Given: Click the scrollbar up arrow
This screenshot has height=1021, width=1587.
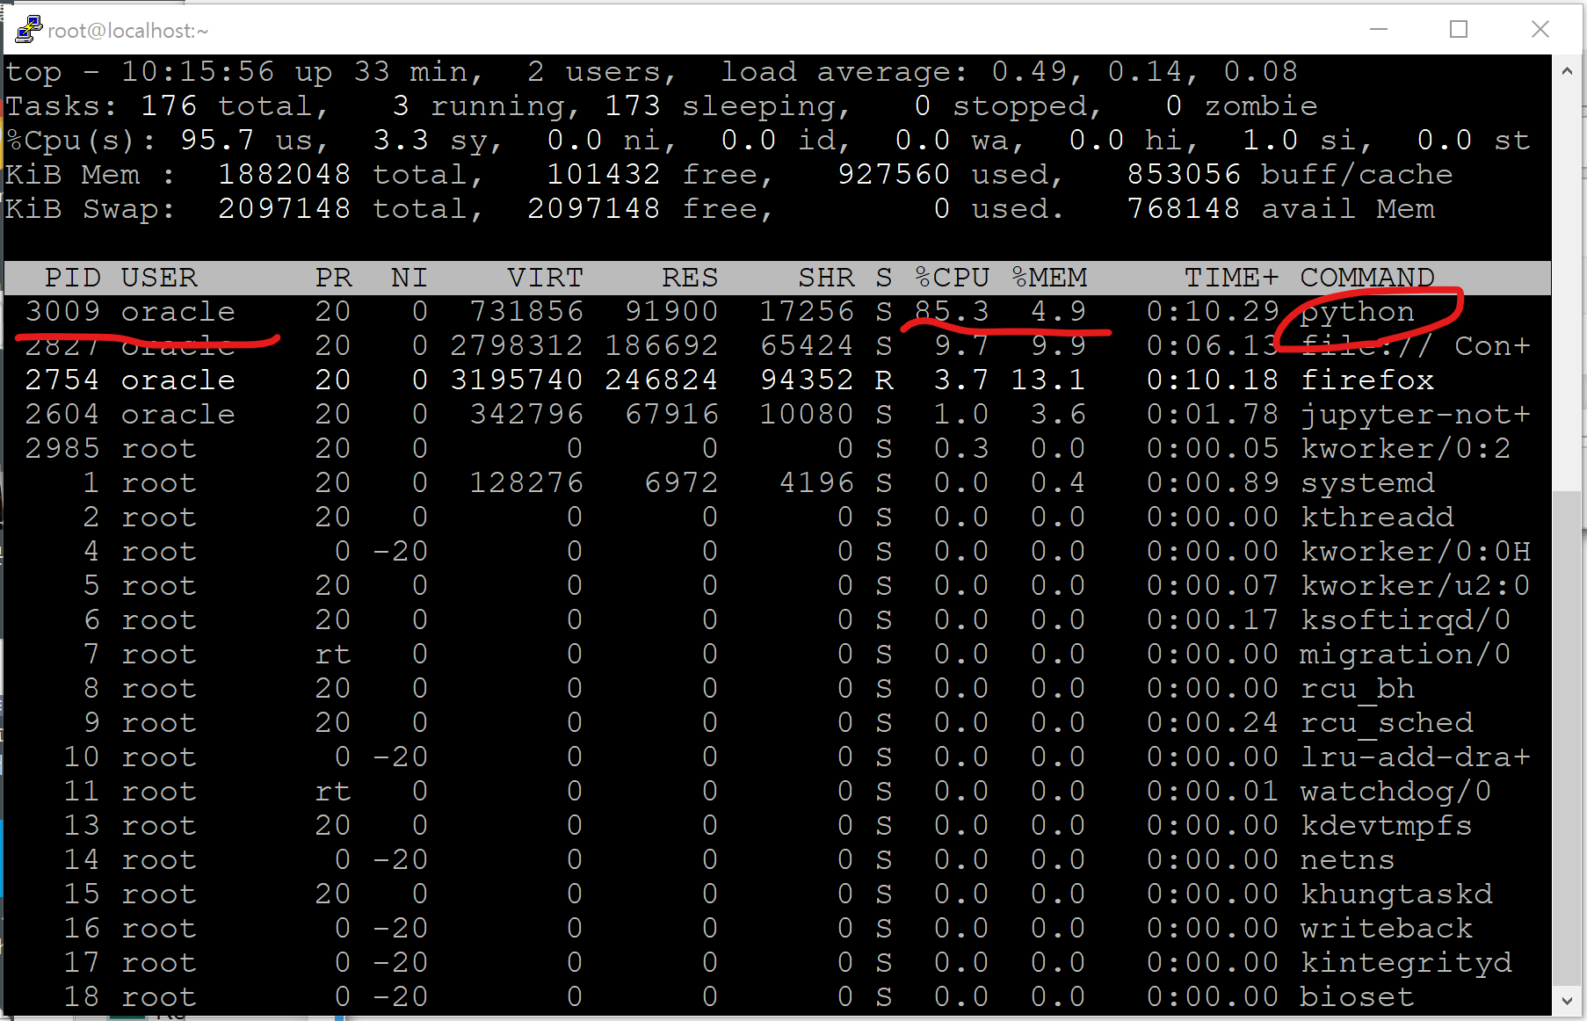Looking at the screenshot, I should pos(1567,71).
